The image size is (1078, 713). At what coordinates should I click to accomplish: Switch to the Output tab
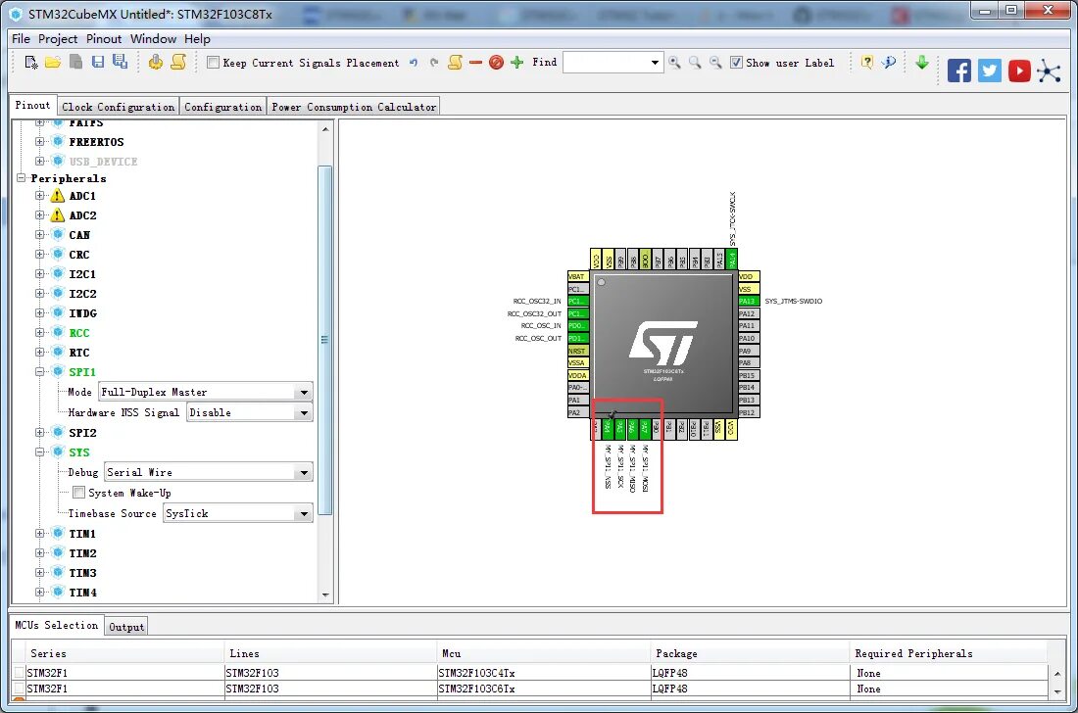126,627
